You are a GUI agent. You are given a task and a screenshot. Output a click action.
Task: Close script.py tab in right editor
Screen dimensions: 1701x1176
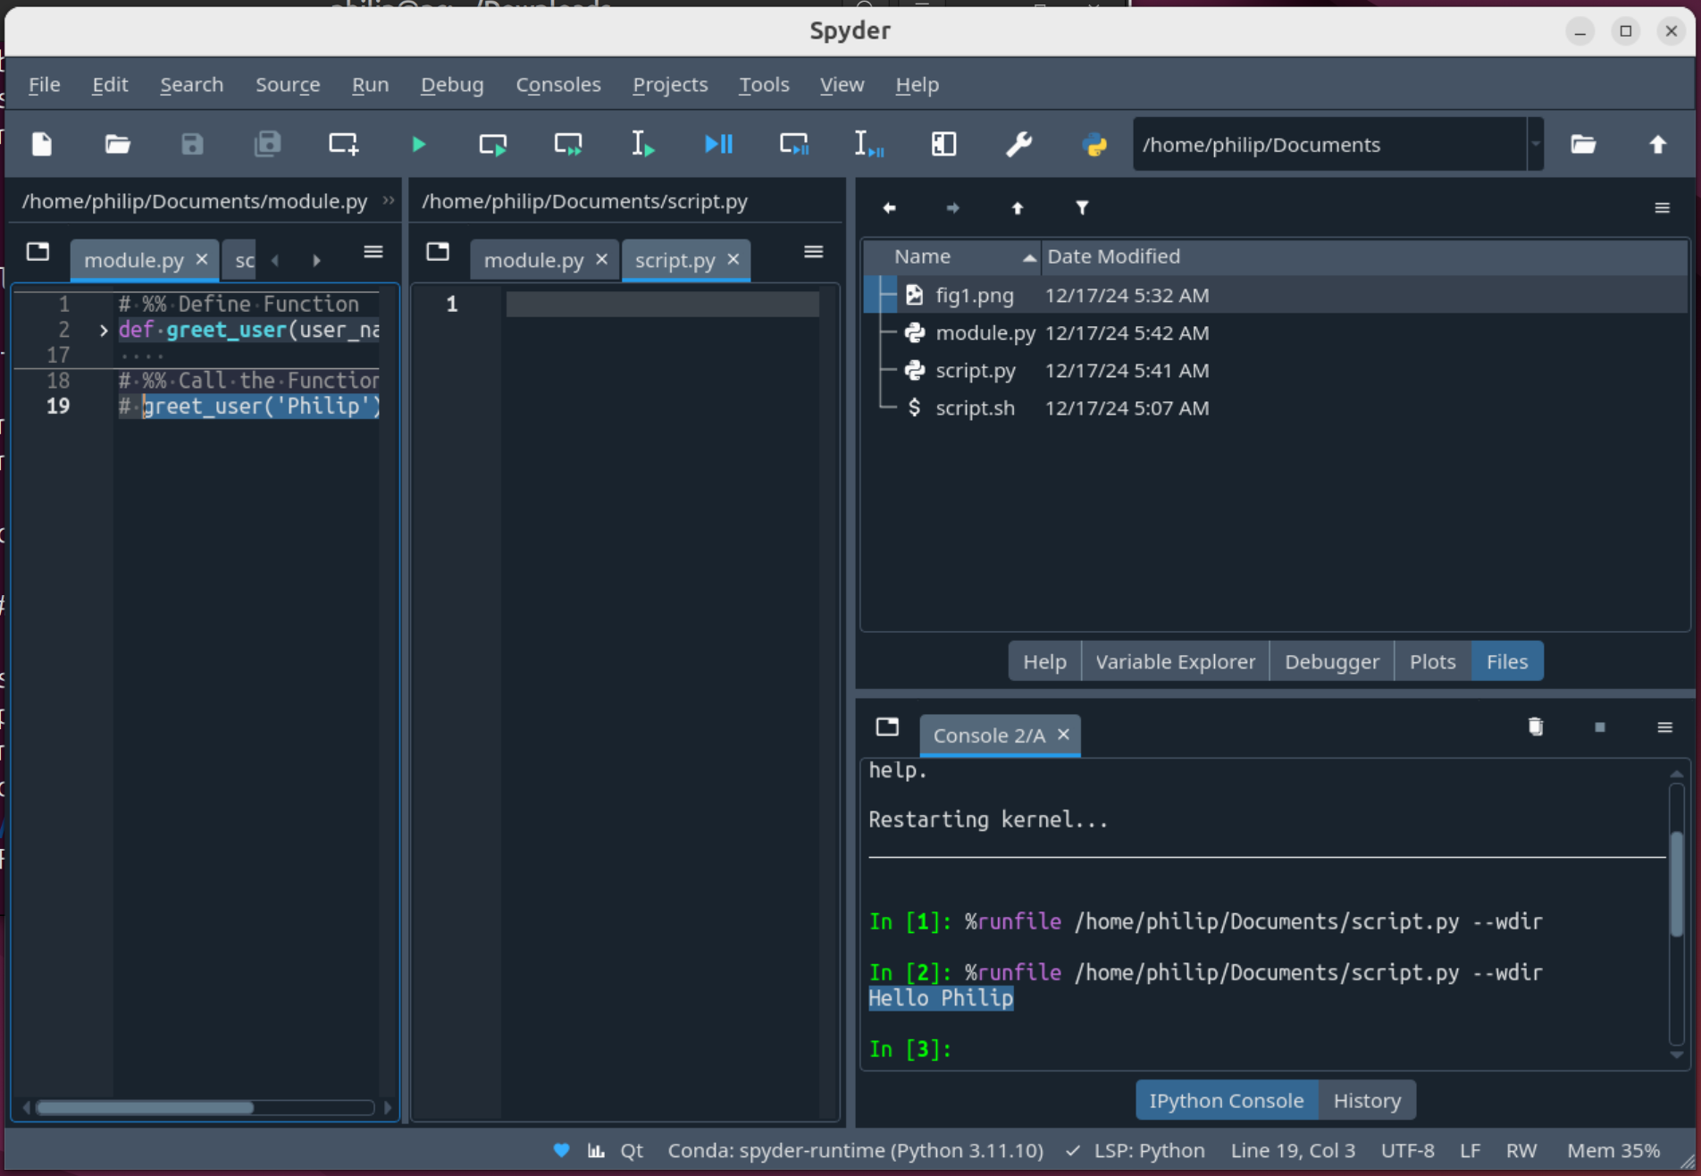(733, 259)
